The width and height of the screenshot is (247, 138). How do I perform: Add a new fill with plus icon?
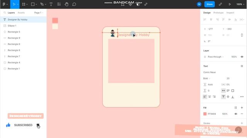click(x=242, y=108)
